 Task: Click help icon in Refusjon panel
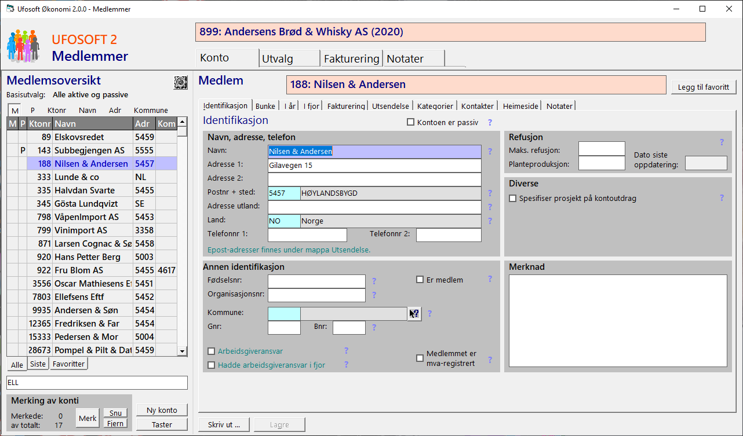click(x=722, y=142)
